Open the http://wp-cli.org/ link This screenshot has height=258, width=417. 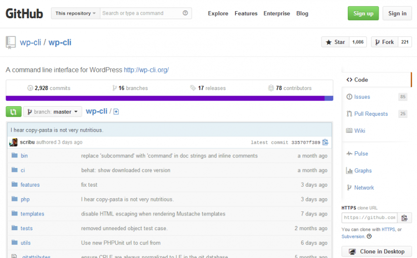[x=146, y=70]
